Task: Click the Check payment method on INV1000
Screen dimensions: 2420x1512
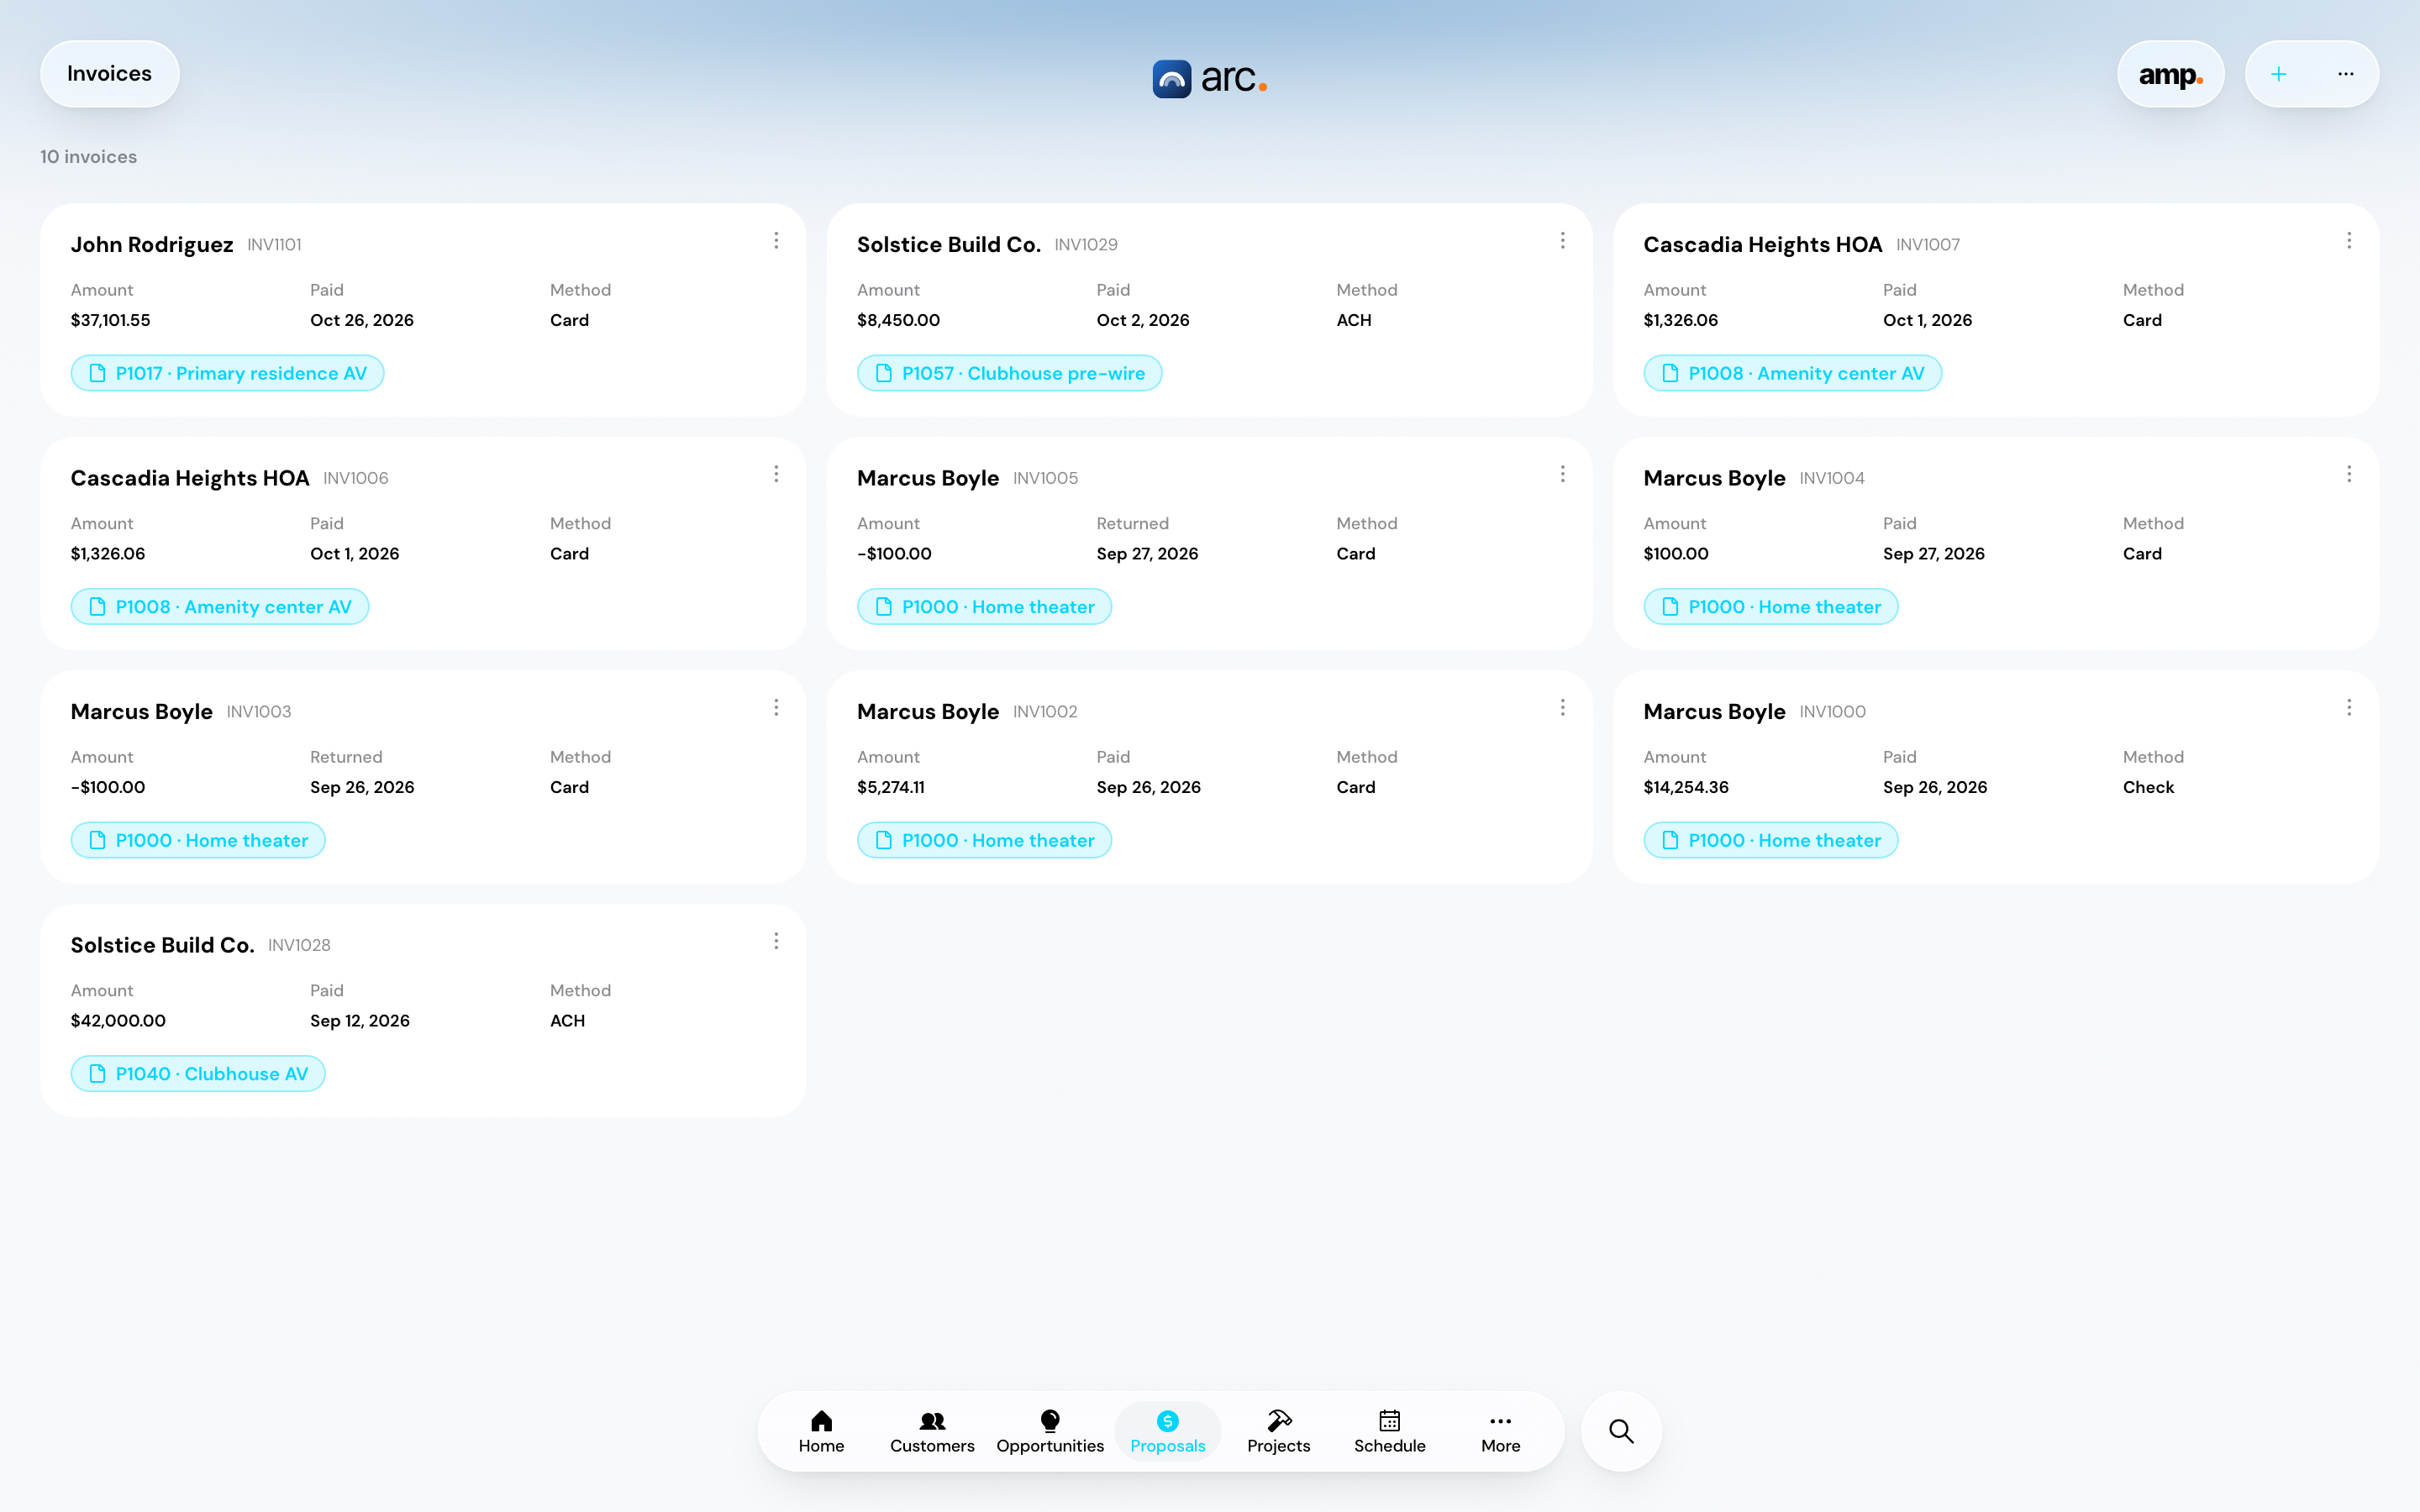Action: click(2148, 787)
